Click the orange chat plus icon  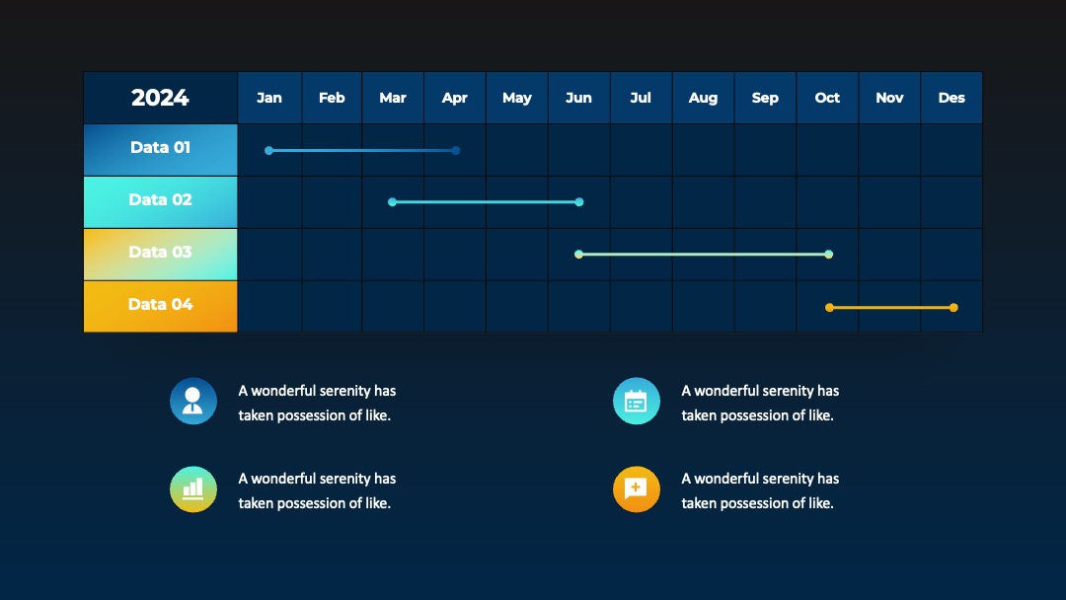(637, 489)
